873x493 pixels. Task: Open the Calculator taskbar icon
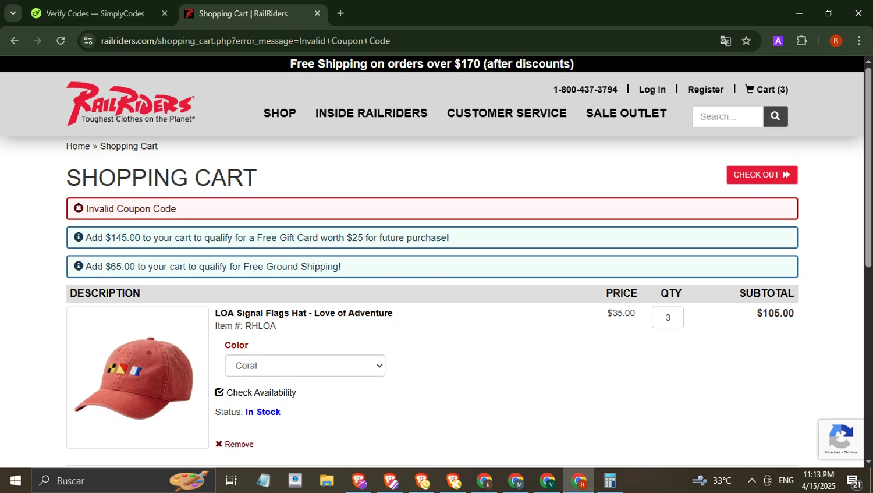(609, 481)
